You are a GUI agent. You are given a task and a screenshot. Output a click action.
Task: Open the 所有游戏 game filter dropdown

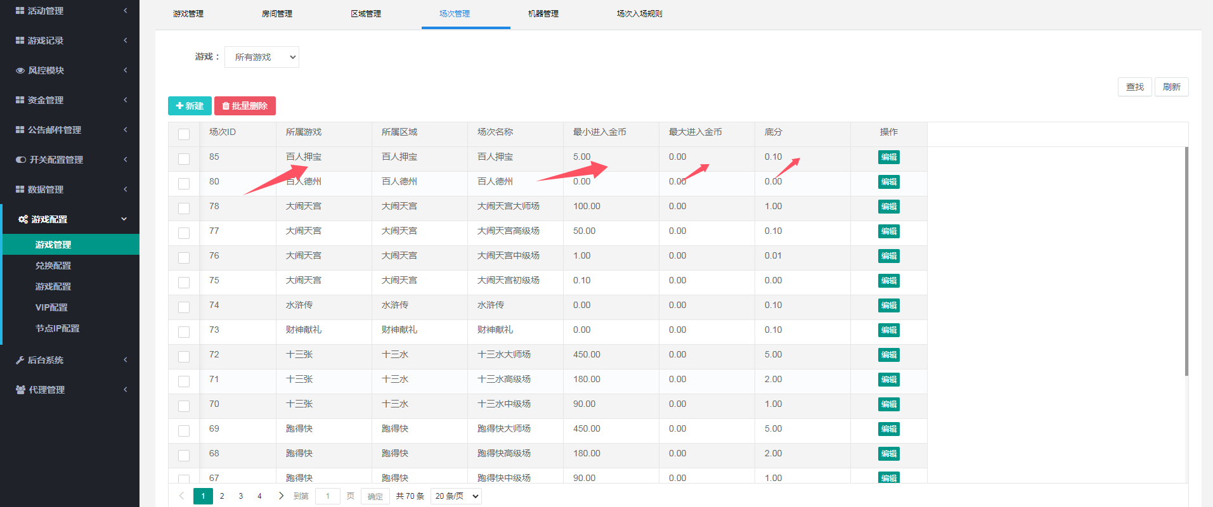pyautogui.click(x=262, y=57)
